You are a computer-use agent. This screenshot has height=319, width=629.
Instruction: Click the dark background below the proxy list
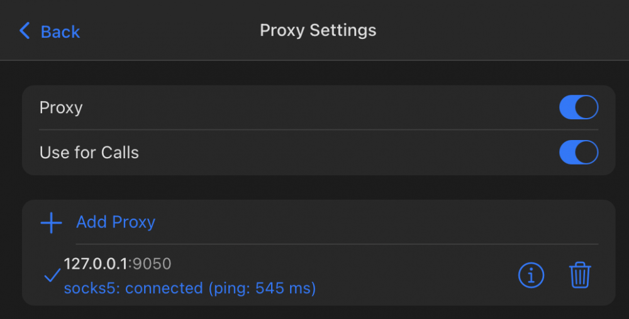coord(314,313)
